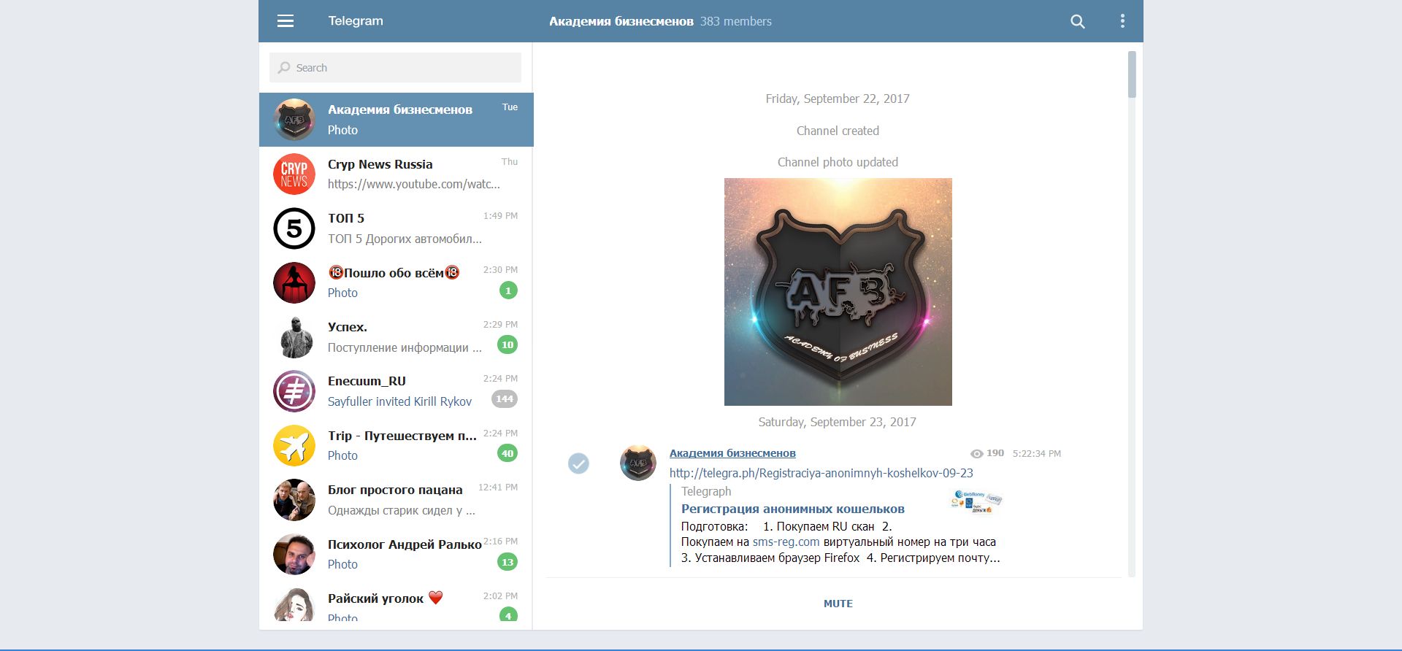Click the eye views counter icon
Viewport: 1402px width, 651px height.
click(976, 454)
